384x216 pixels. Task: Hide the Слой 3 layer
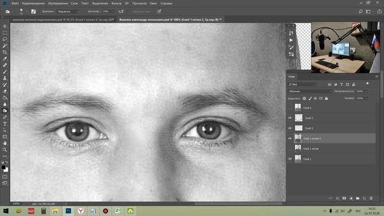click(x=290, y=118)
